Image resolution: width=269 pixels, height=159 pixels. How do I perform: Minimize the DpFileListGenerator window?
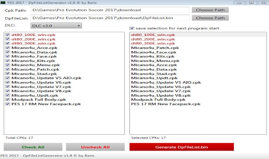[239, 3]
